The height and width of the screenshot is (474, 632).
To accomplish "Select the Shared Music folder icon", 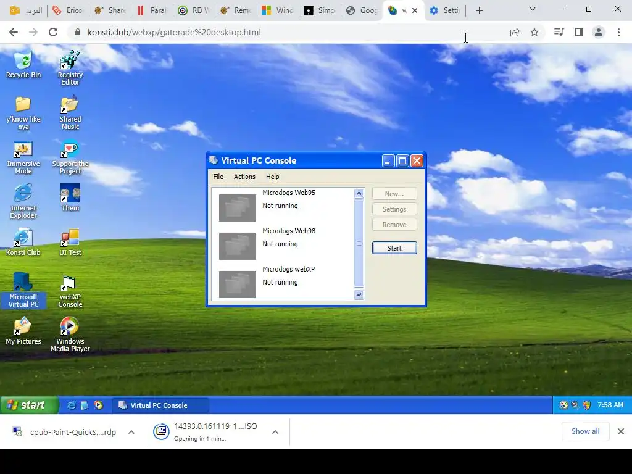I will (70, 112).
